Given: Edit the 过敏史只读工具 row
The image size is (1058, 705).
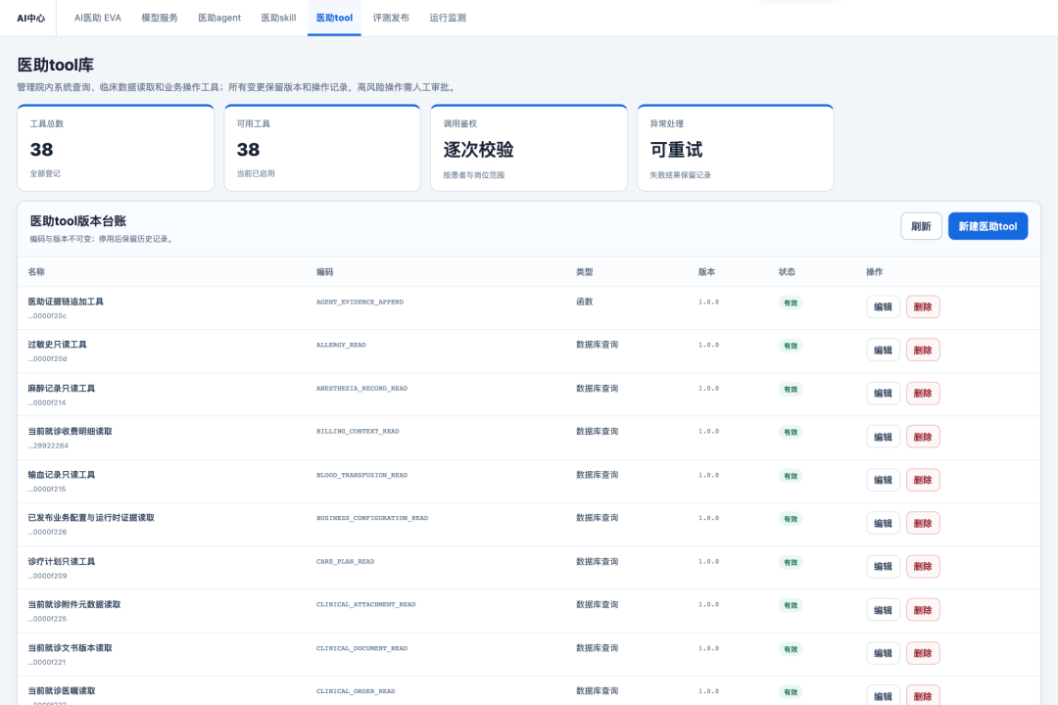Looking at the screenshot, I should (x=883, y=351).
